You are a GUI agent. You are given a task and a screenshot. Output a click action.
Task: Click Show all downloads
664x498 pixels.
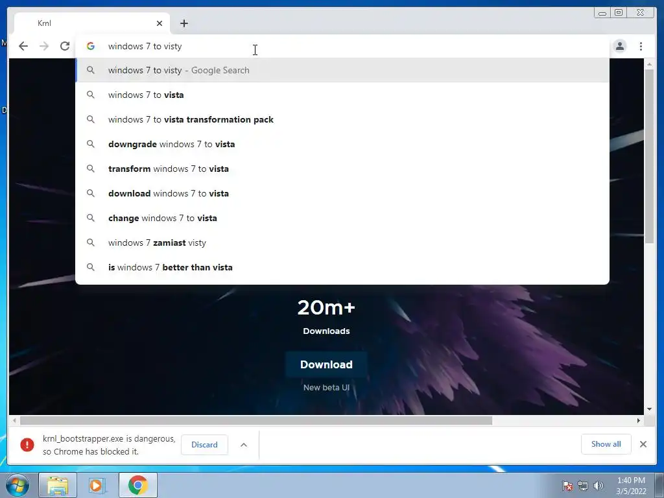(606, 444)
